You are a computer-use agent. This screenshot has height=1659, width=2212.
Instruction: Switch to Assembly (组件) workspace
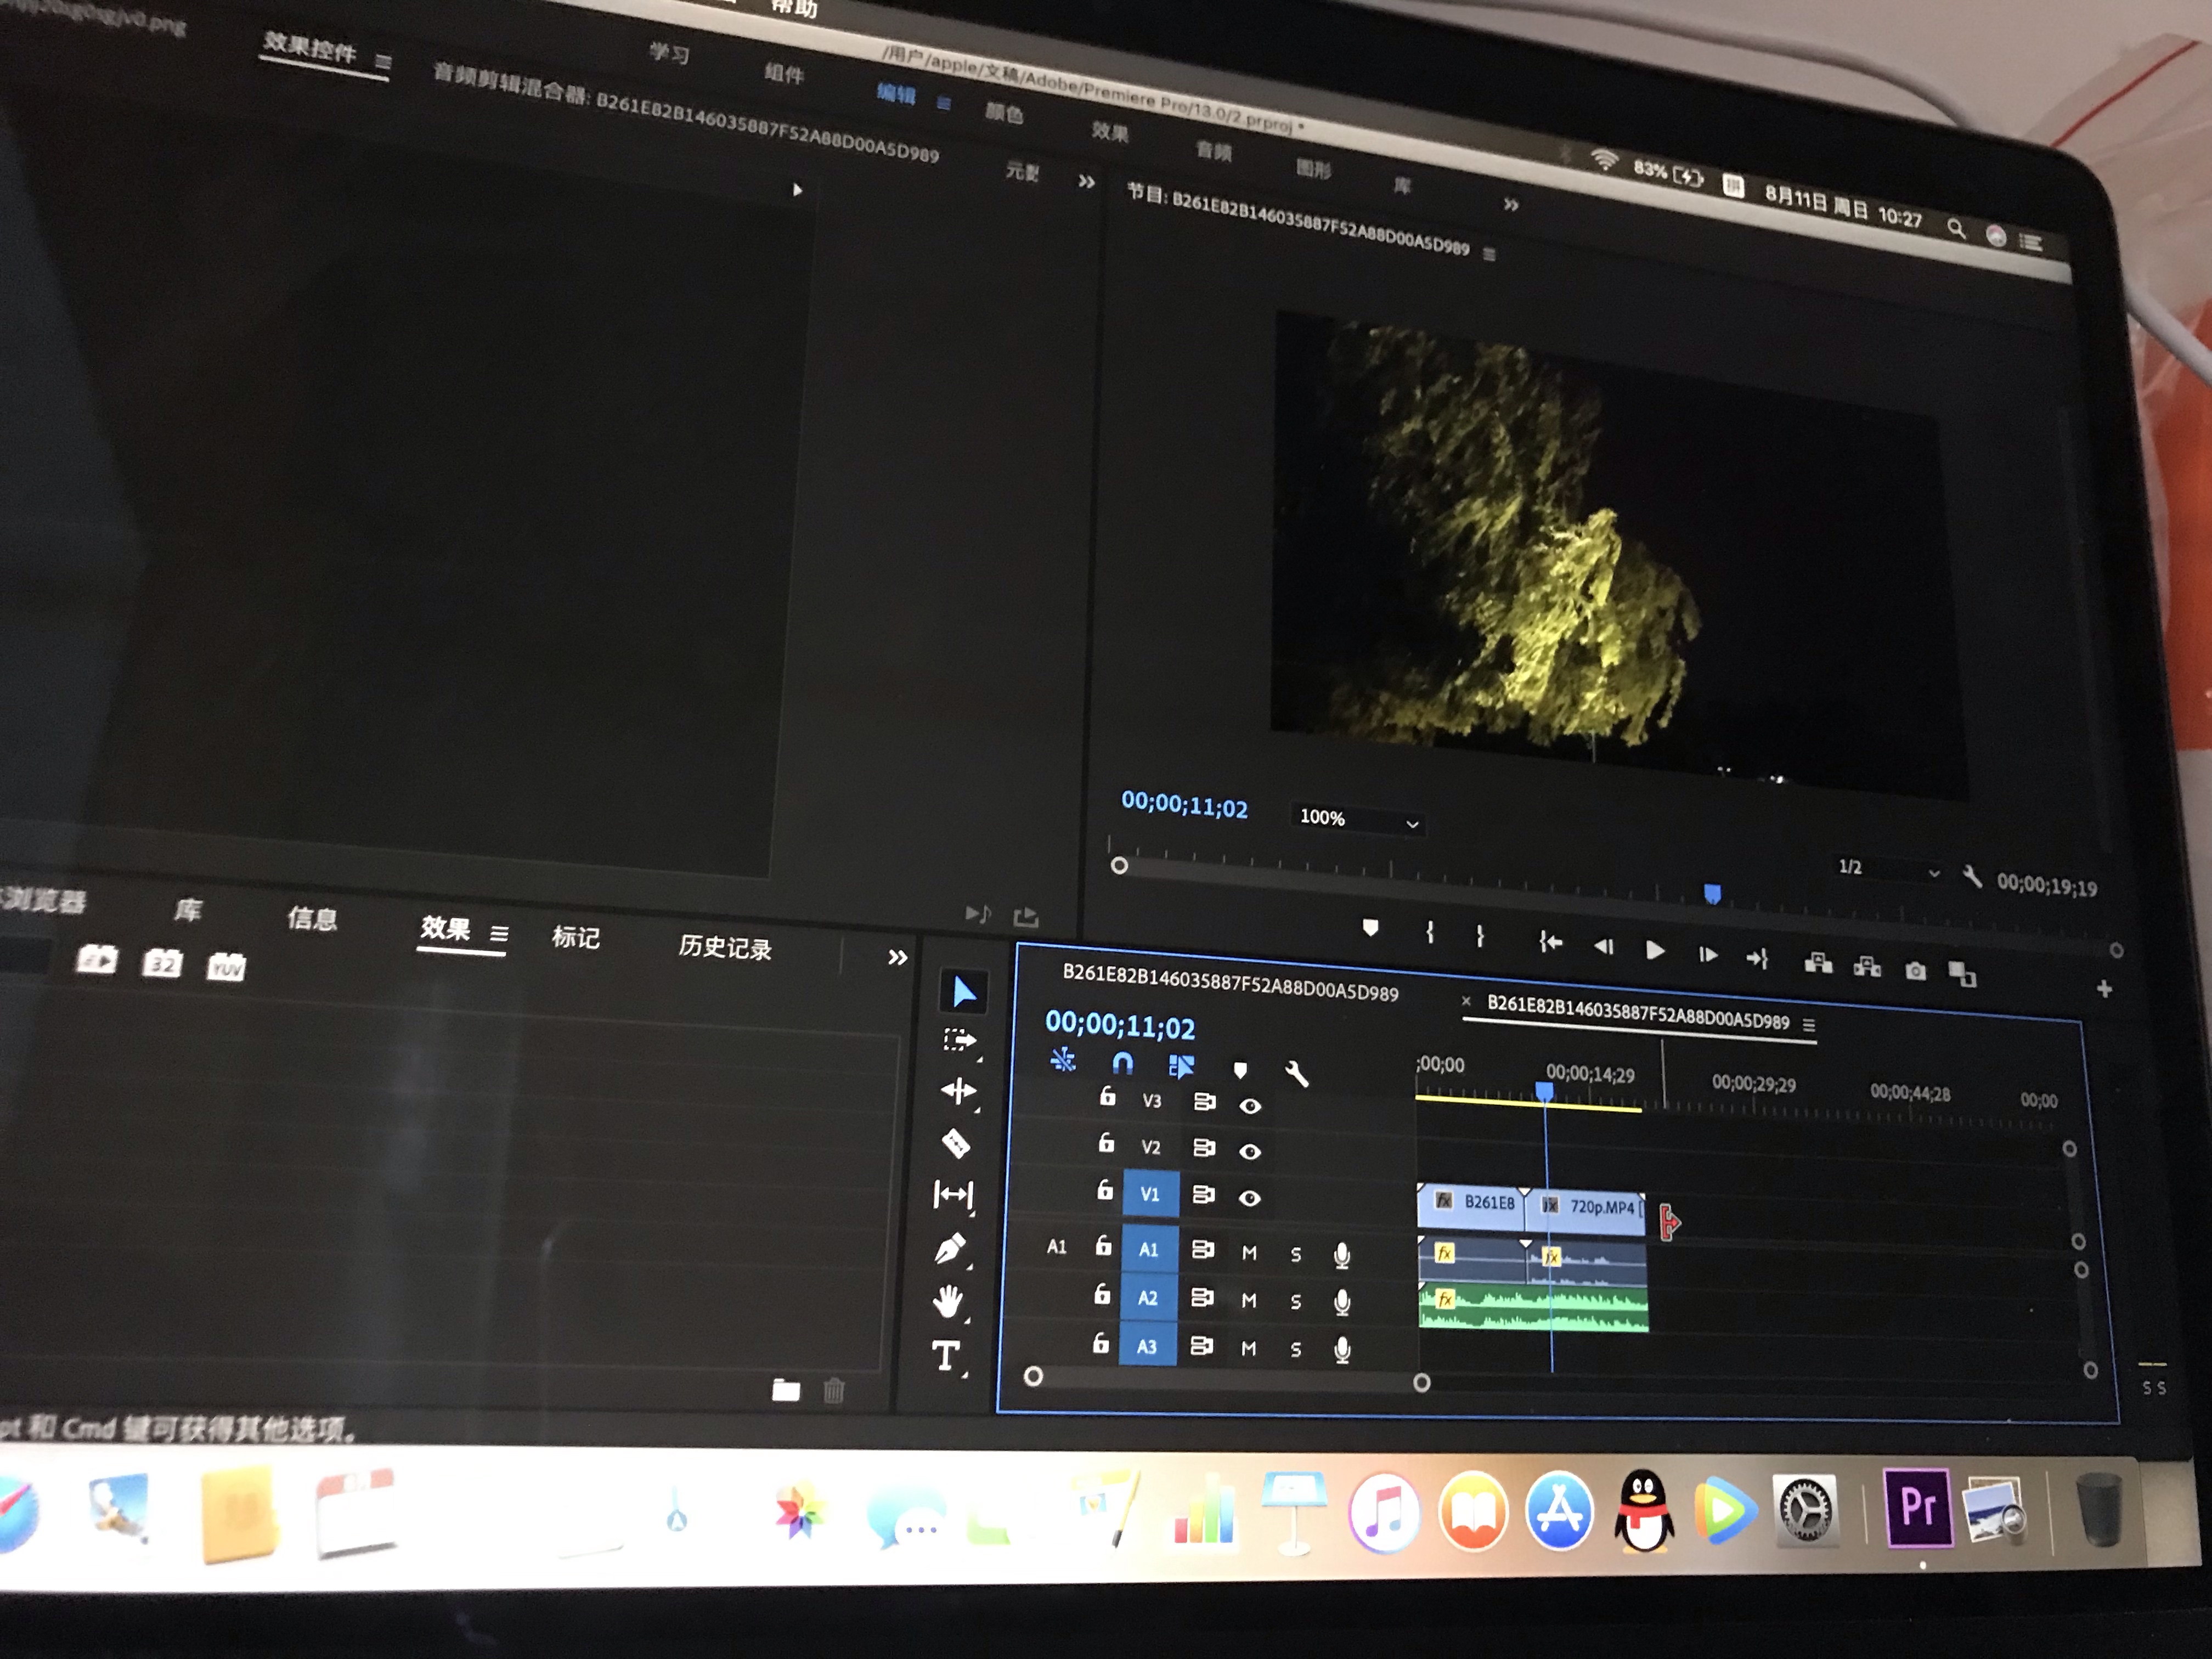click(x=784, y=74)
